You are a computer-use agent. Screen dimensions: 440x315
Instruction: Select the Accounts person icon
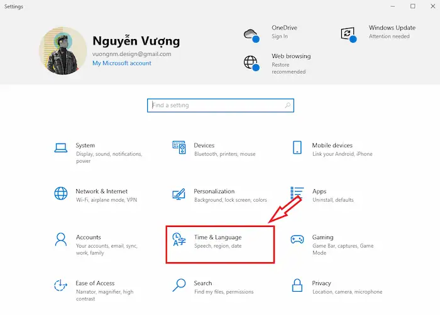point(61,239)
